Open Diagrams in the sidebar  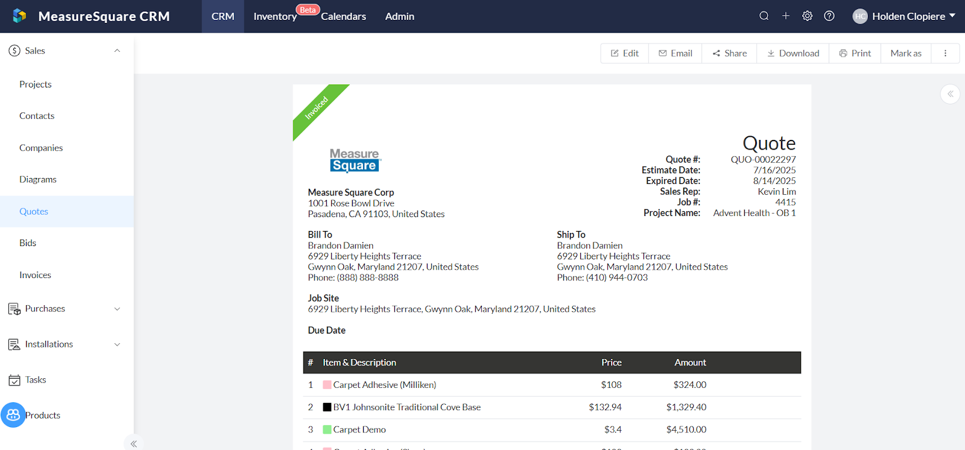[38, 179]
